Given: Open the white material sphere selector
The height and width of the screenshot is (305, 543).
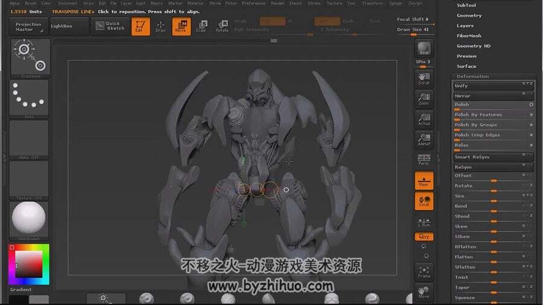Looking at the screenshot, I should click(29, 221).
